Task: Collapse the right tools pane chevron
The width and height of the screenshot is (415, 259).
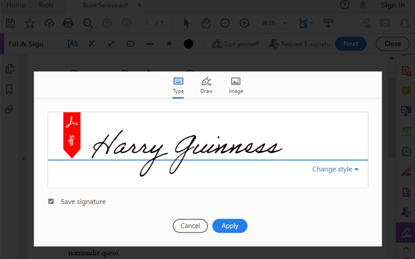Action: 406,249
